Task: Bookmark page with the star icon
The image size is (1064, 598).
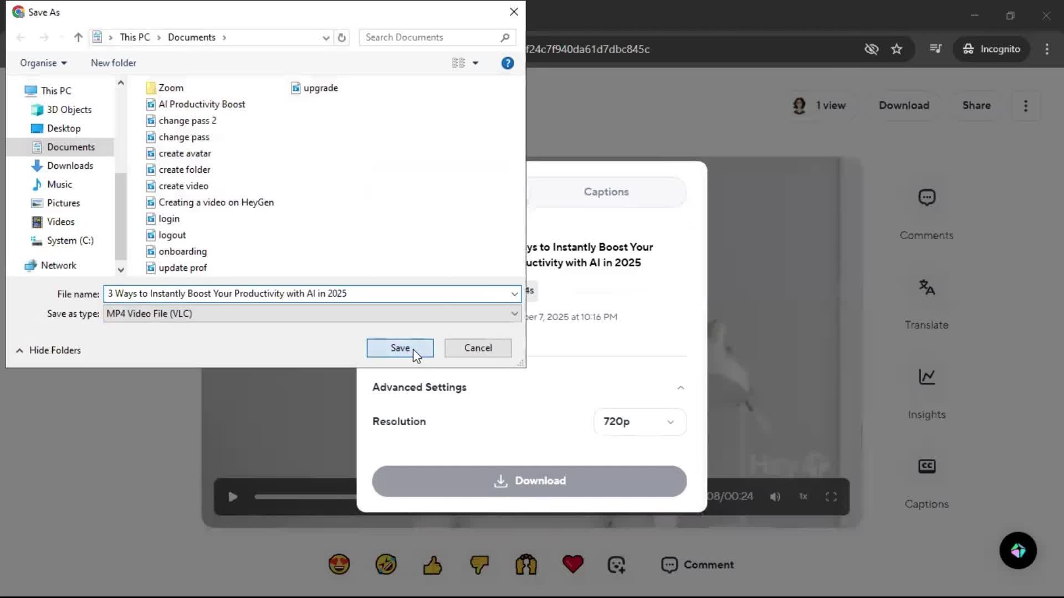Action: (x=897, y=49)
